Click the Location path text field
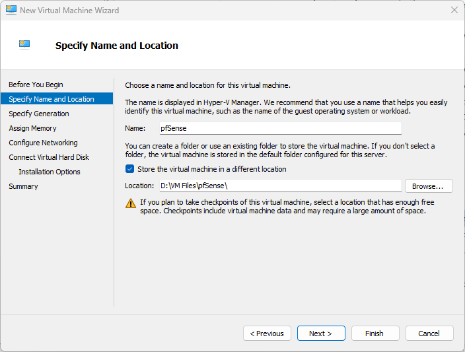This screenshot has height=352, width=465. tap(279, 186)
